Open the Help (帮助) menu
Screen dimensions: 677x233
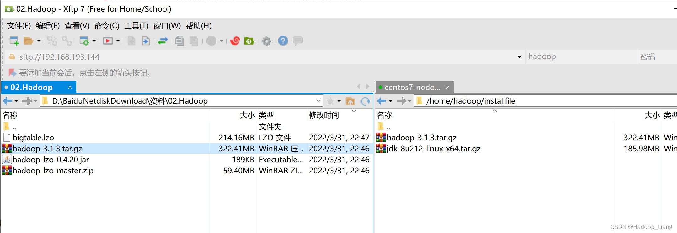click(x=199, y=26)
